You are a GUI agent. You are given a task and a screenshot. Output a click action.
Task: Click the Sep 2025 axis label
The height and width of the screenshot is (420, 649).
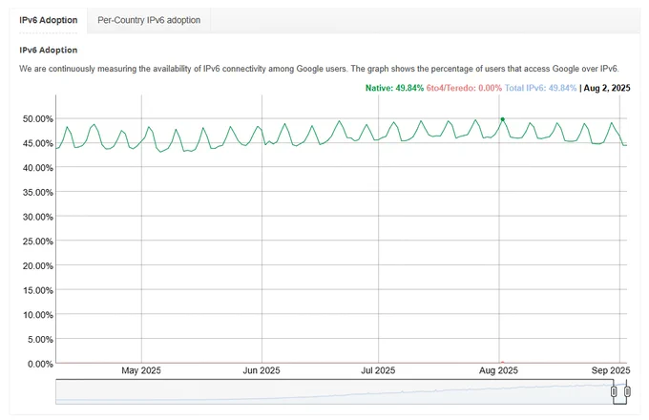tap(611, 370)
